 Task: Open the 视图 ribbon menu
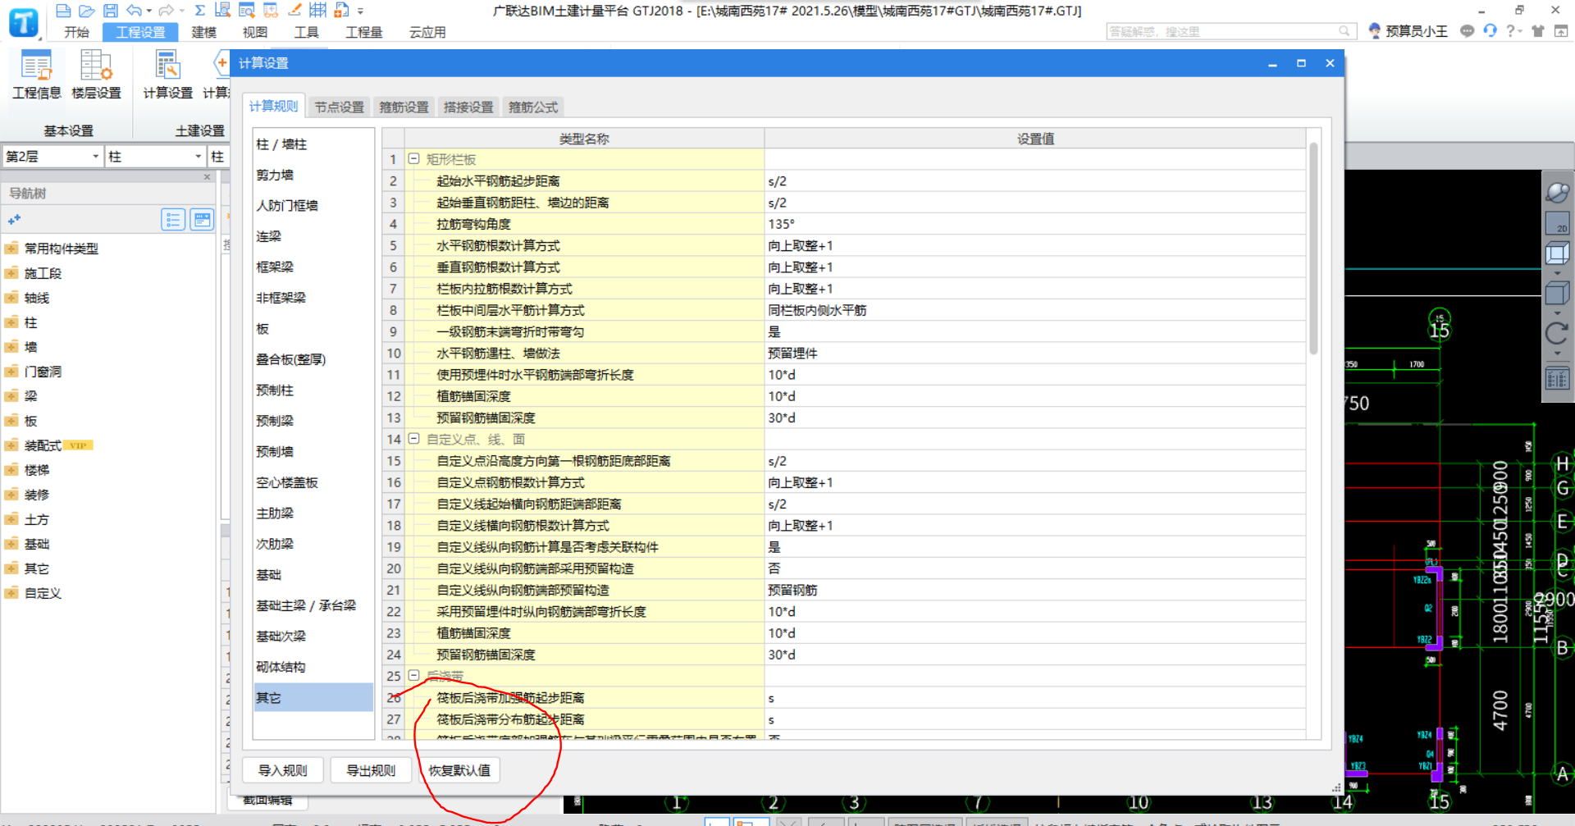pos(255,32)
